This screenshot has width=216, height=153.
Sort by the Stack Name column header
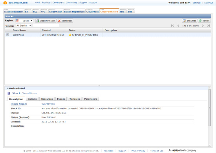point(26,30)
